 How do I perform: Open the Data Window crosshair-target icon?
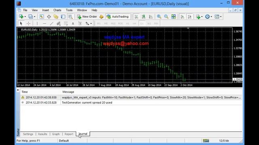[49, 17]
